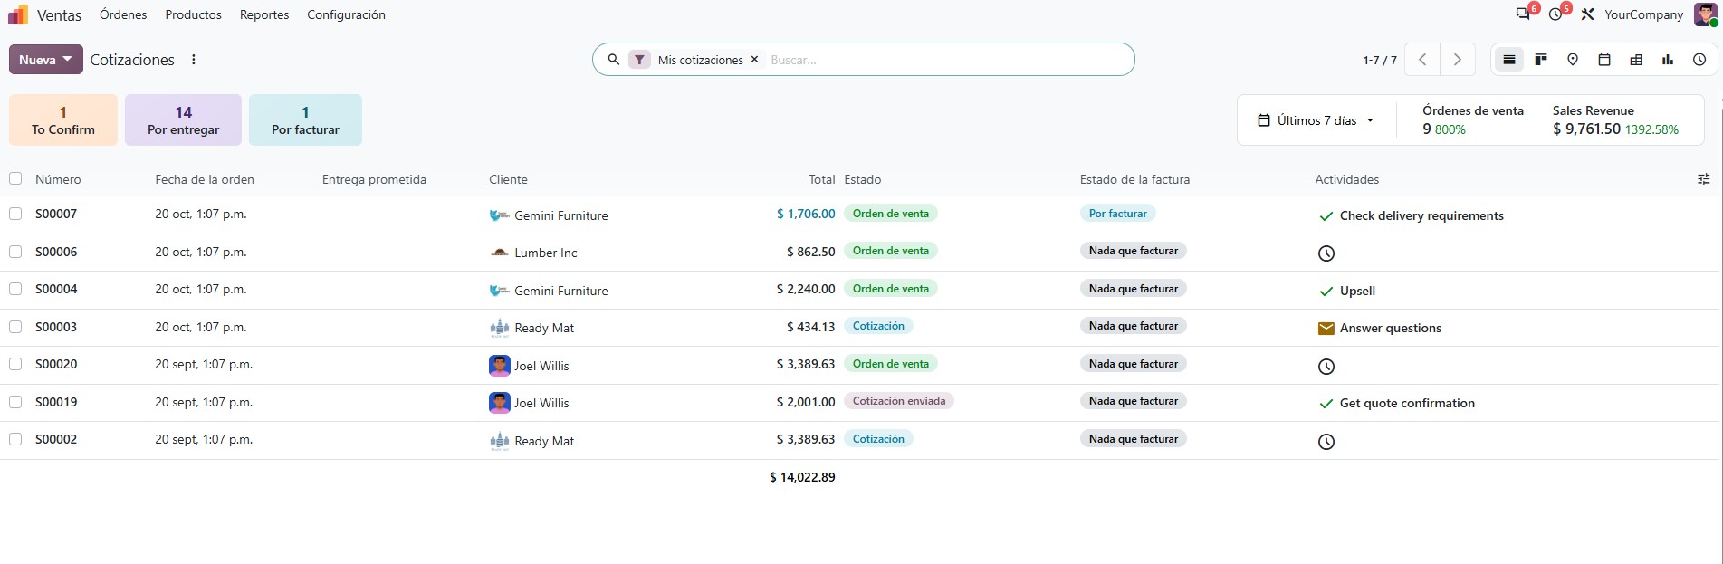Open optional columns adjust icon

(x=1703, y=179)
